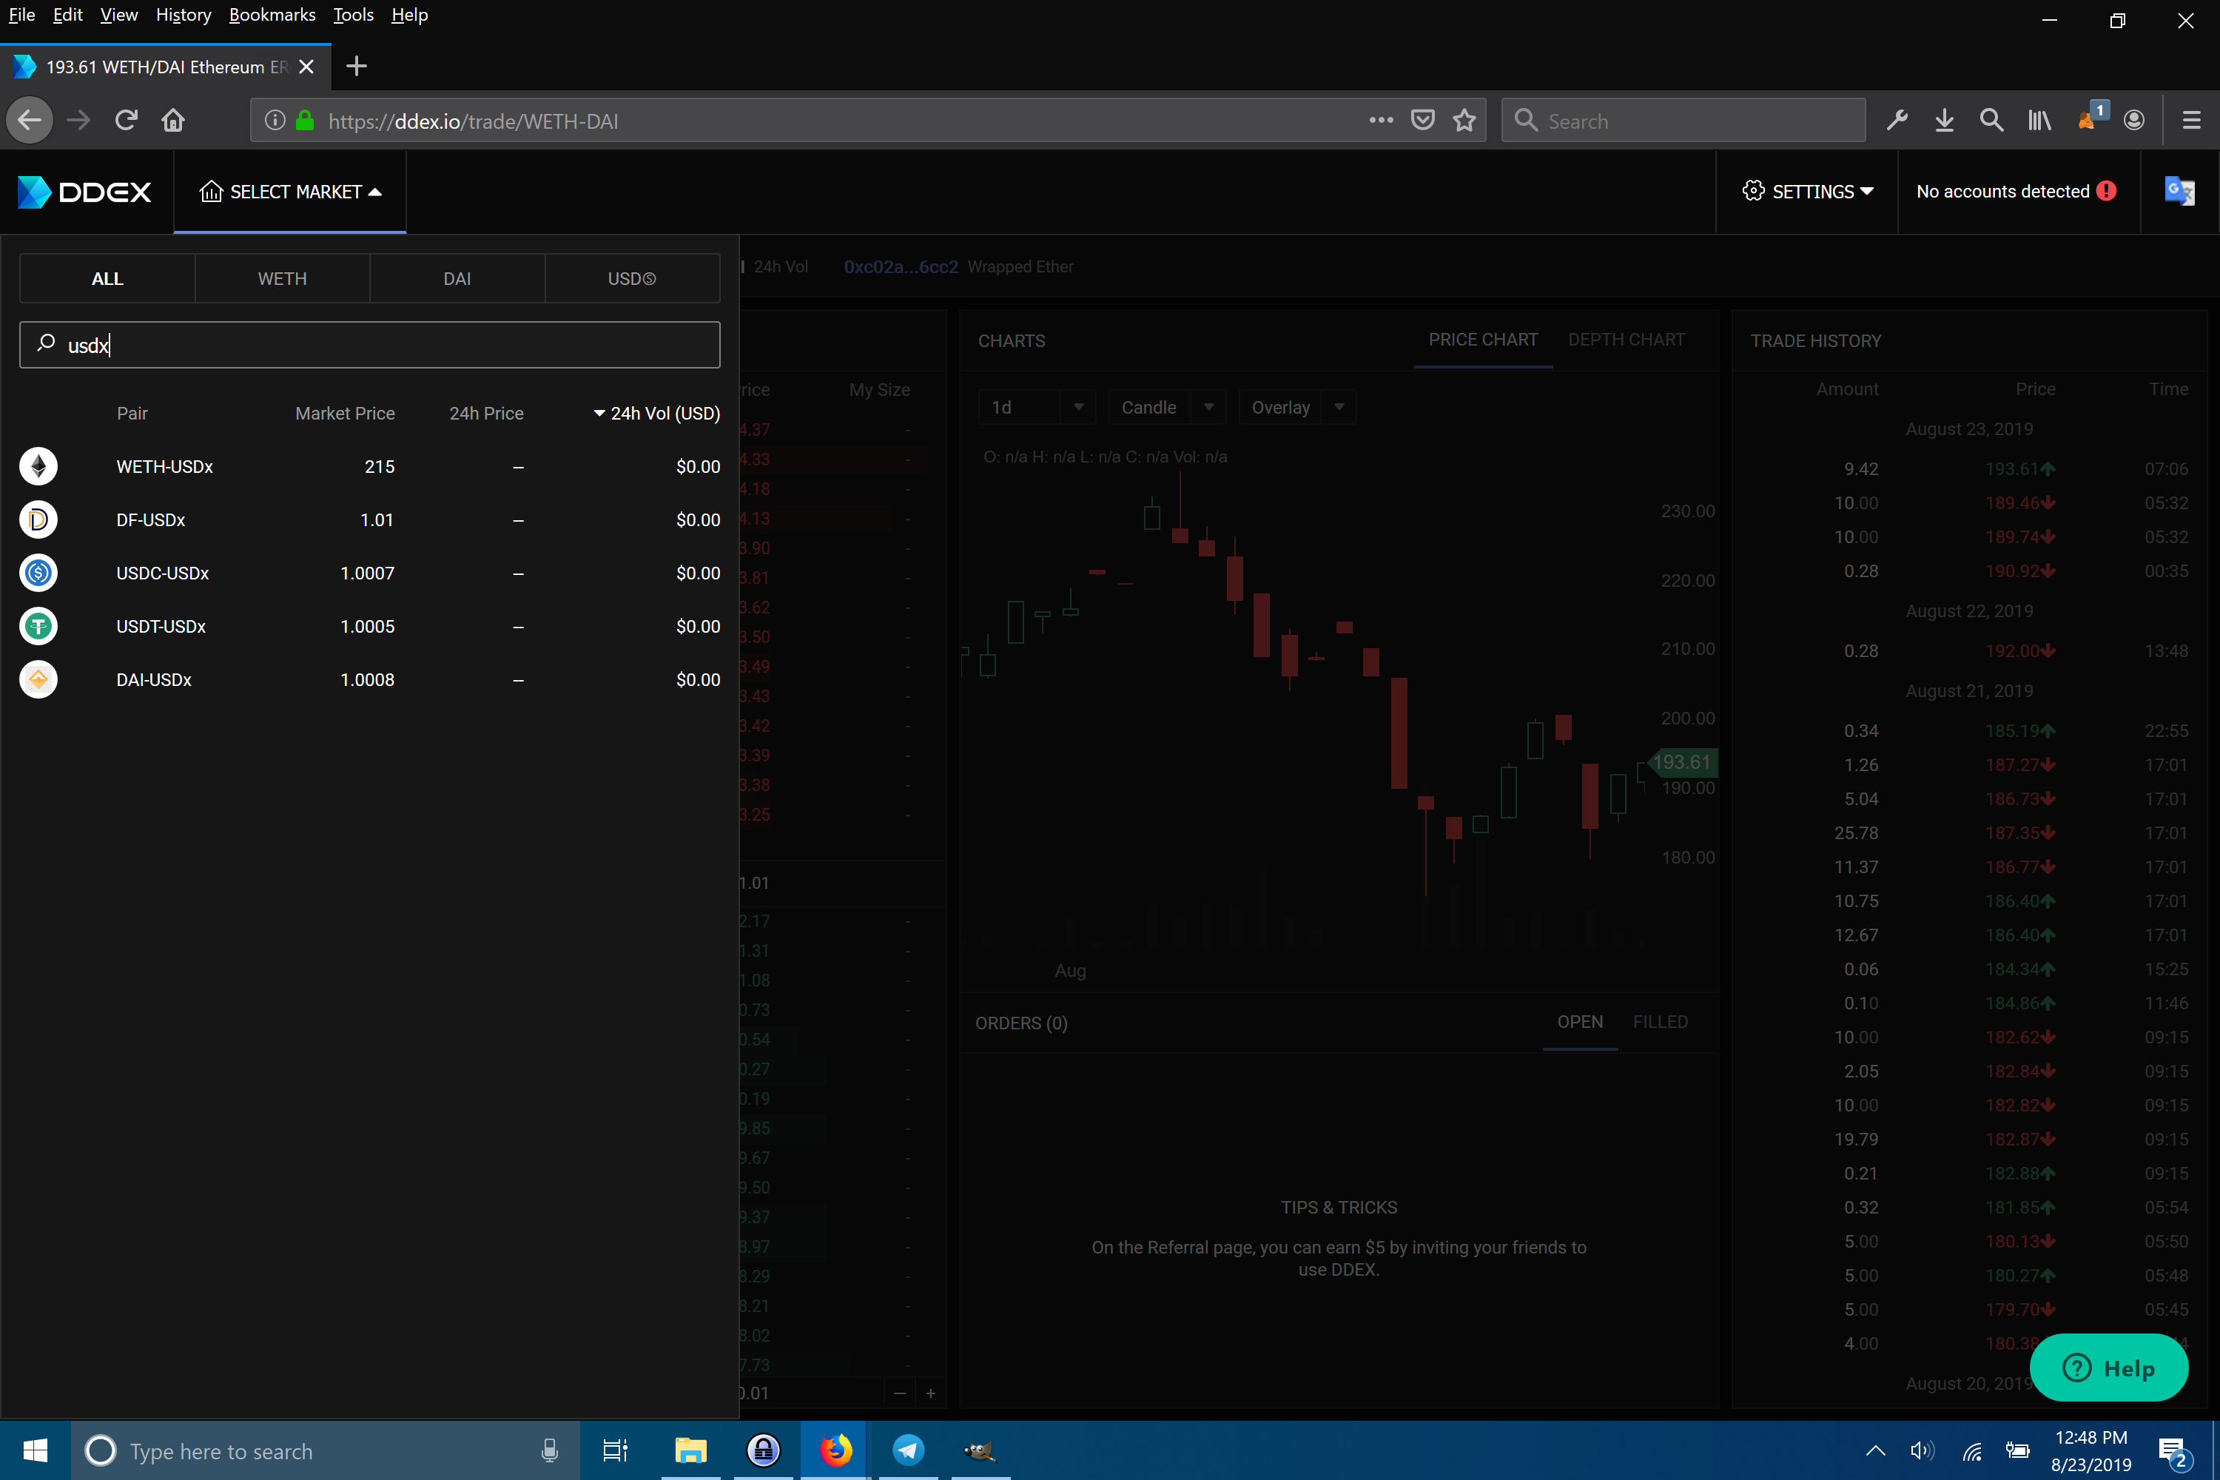Screen dimensions: 2220x1480
Task: Open the green Help widget
Action: coord(2108,1368)
